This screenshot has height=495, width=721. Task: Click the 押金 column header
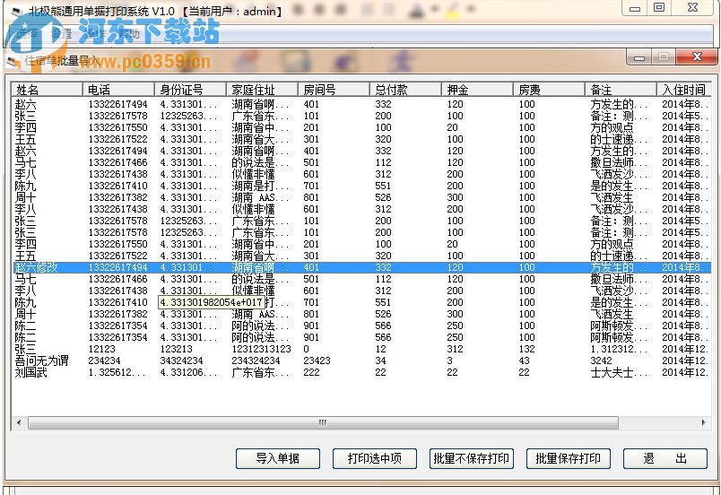tap(477, 89)
